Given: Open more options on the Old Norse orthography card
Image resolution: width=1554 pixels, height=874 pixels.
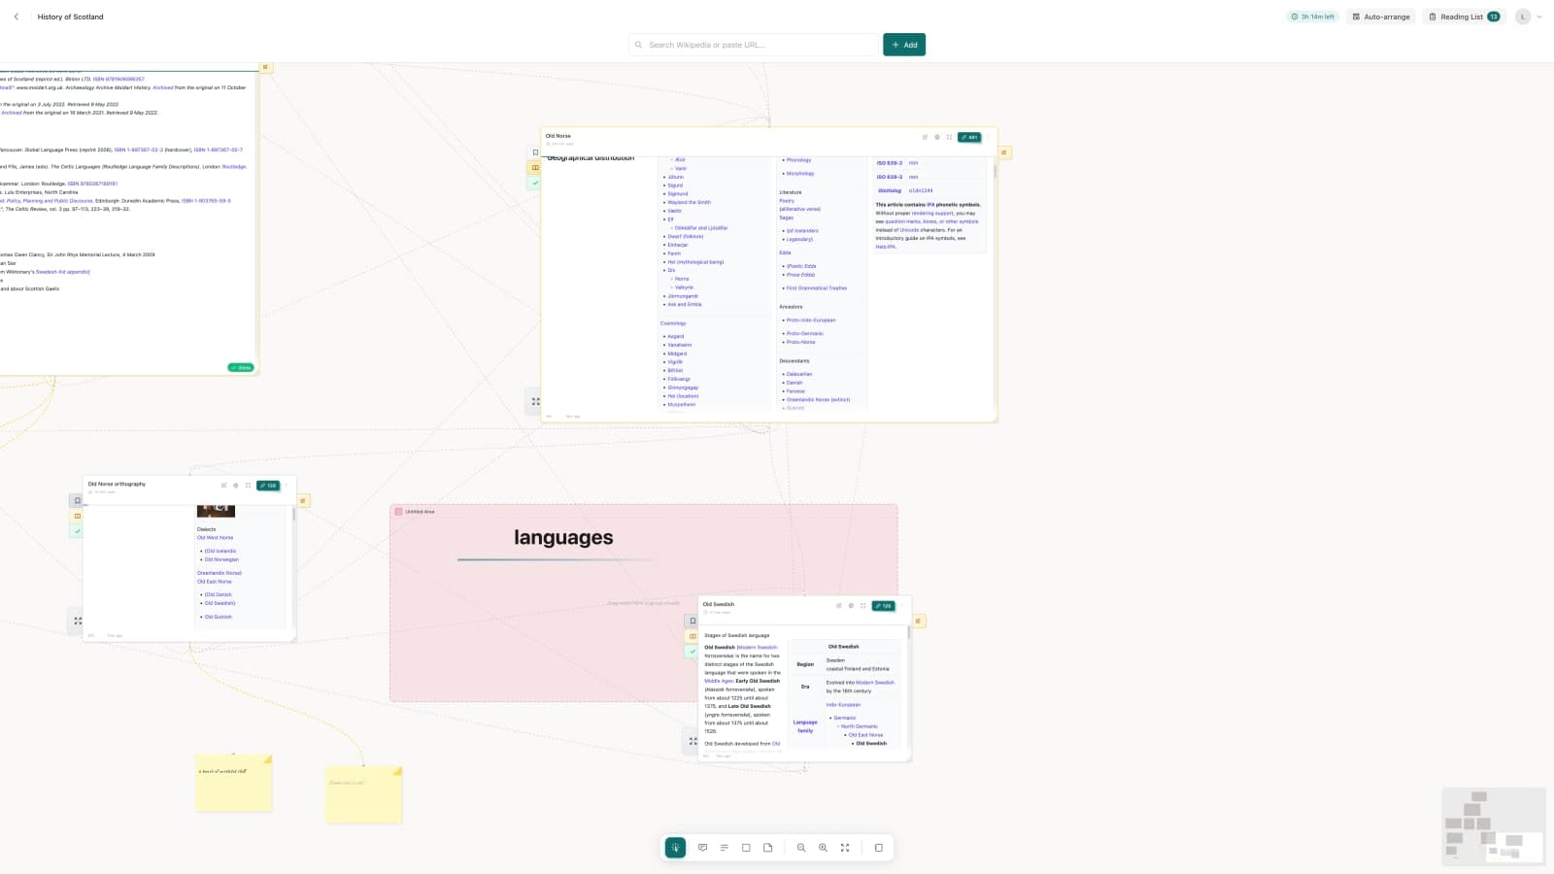Looking at the screenshot, I should (x=286, y=486).
